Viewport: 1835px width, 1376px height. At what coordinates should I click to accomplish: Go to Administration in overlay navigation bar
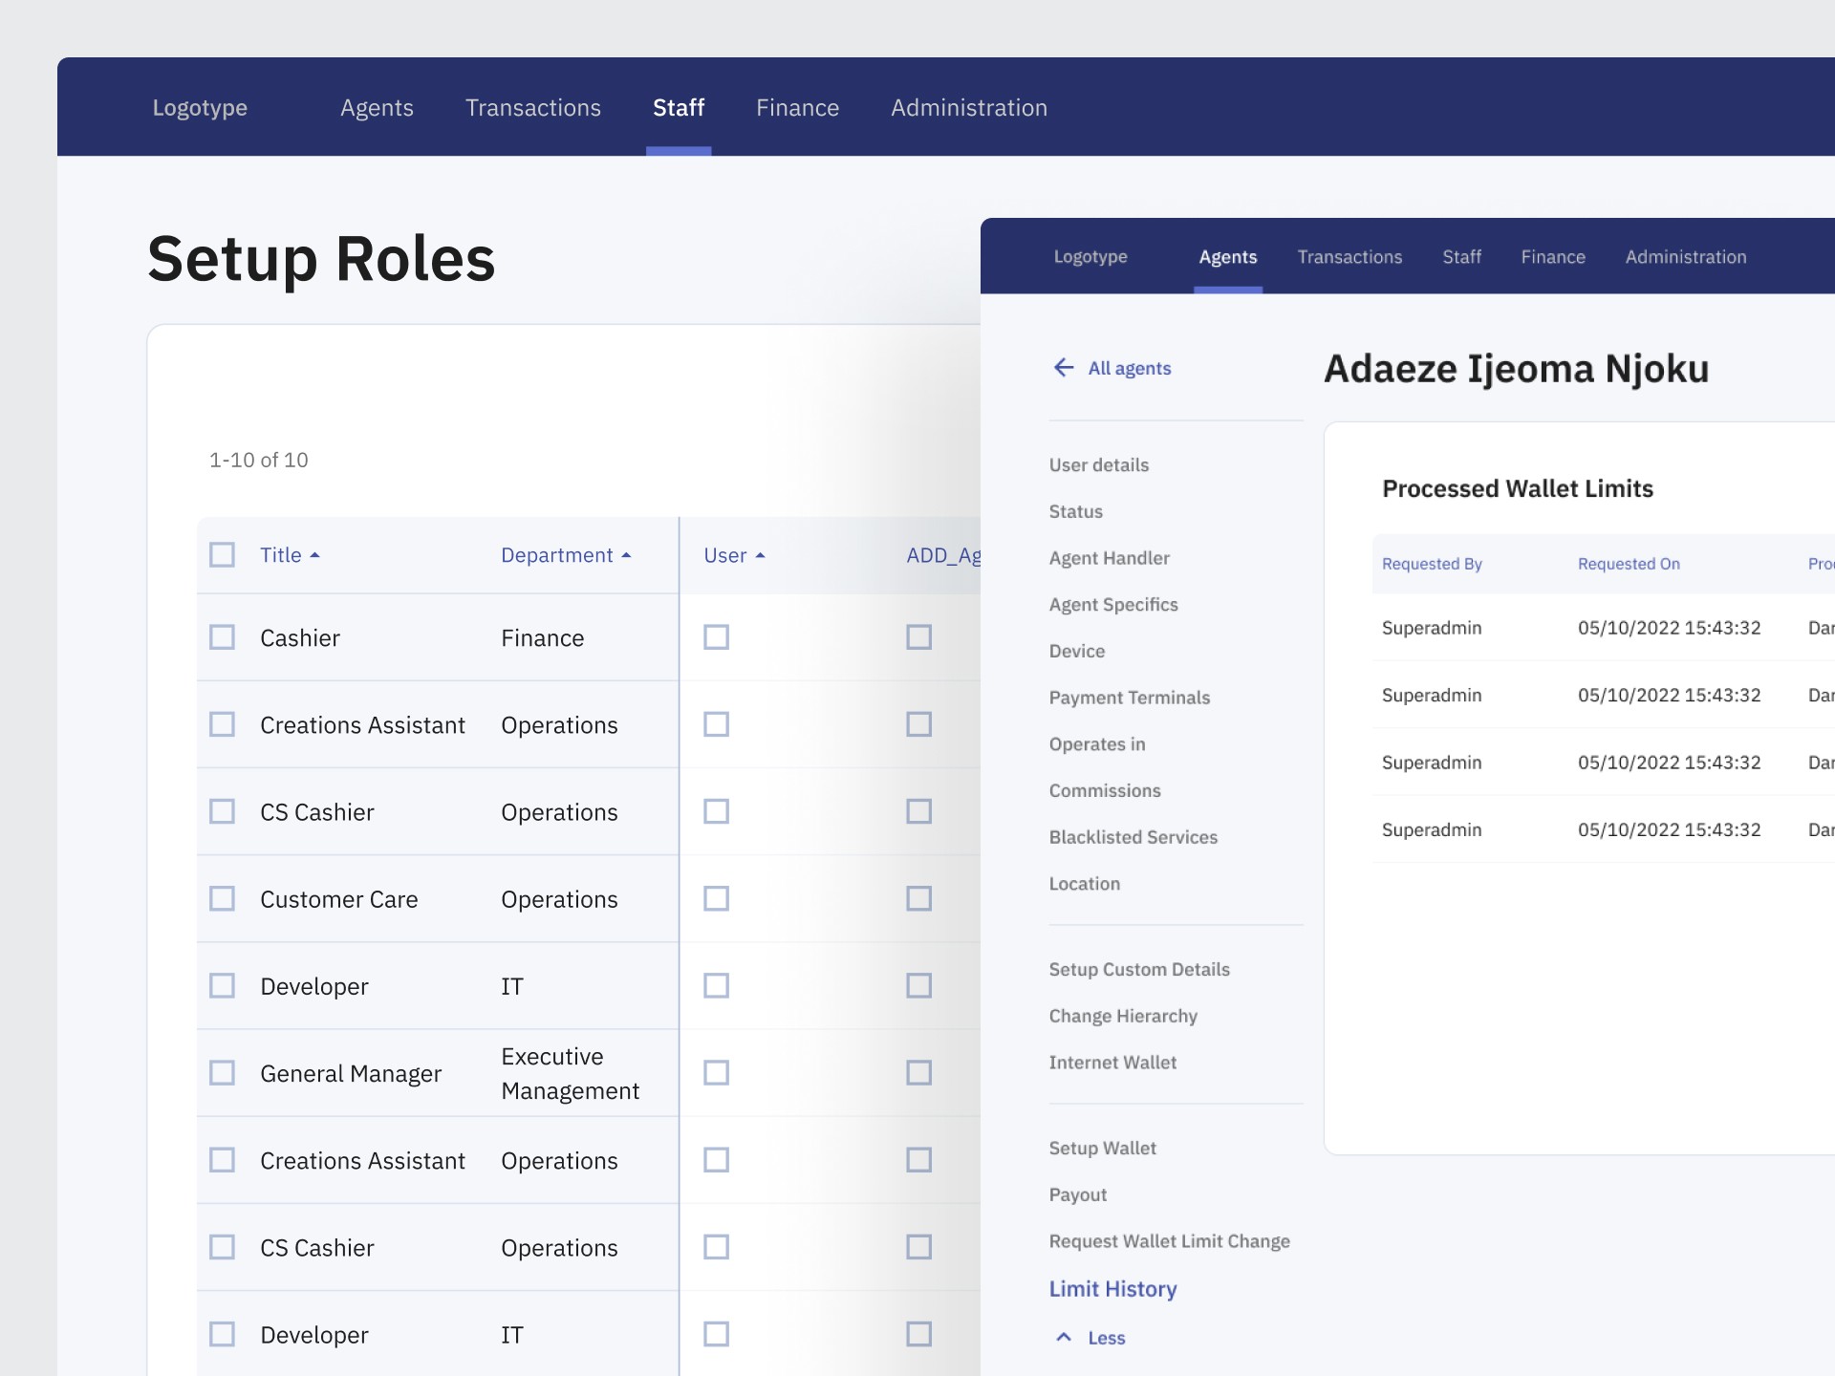click(1685, 257)
